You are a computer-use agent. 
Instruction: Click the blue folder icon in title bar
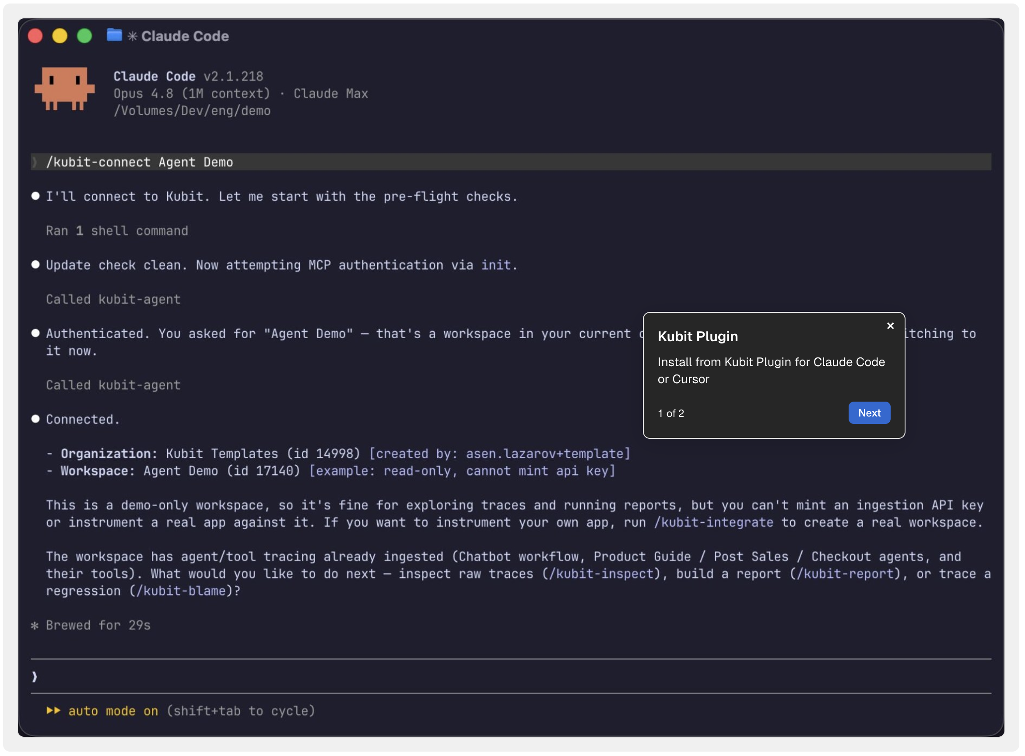[115, 35]
